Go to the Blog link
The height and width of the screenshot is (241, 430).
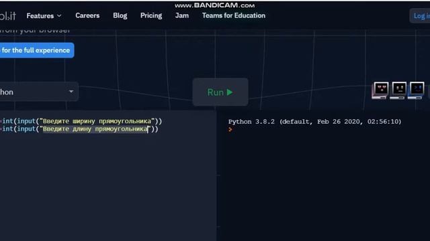coord(120,15)
